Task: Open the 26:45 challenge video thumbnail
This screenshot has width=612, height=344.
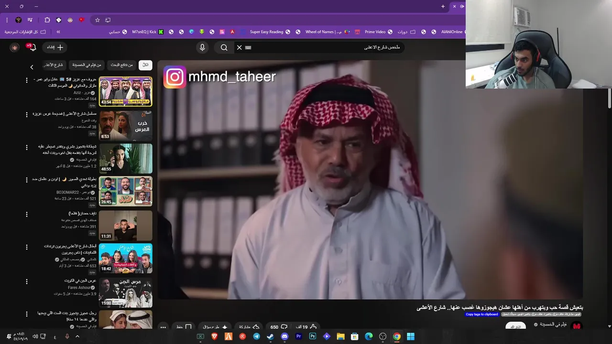Action: tap(126, 191)
